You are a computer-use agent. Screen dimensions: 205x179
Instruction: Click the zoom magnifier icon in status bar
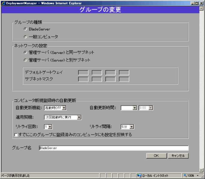[185, 175]
